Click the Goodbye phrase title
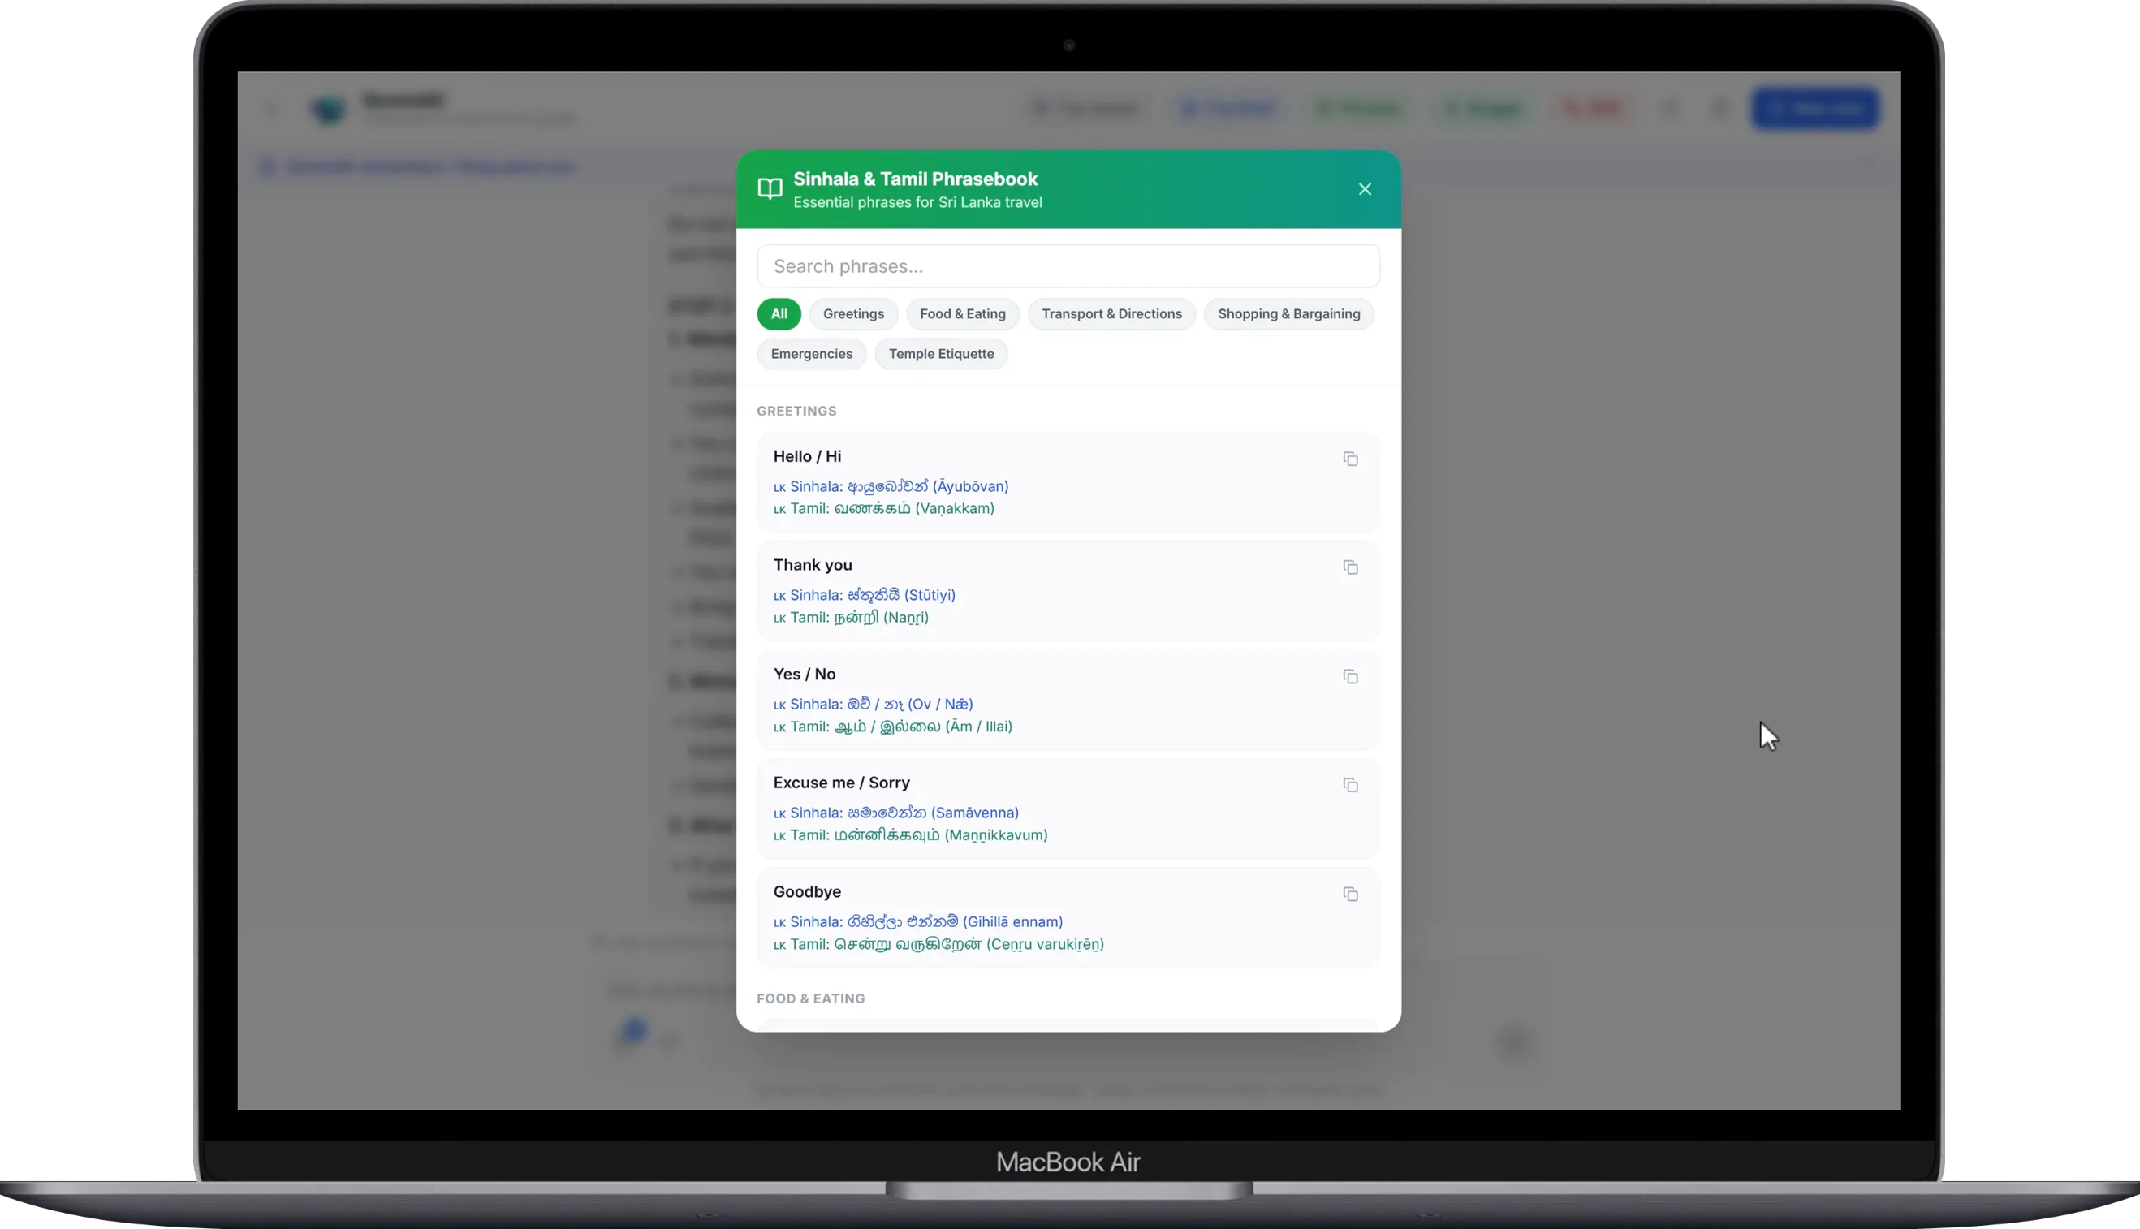Screen dimensions: 2140x1229 coord(806,892)
